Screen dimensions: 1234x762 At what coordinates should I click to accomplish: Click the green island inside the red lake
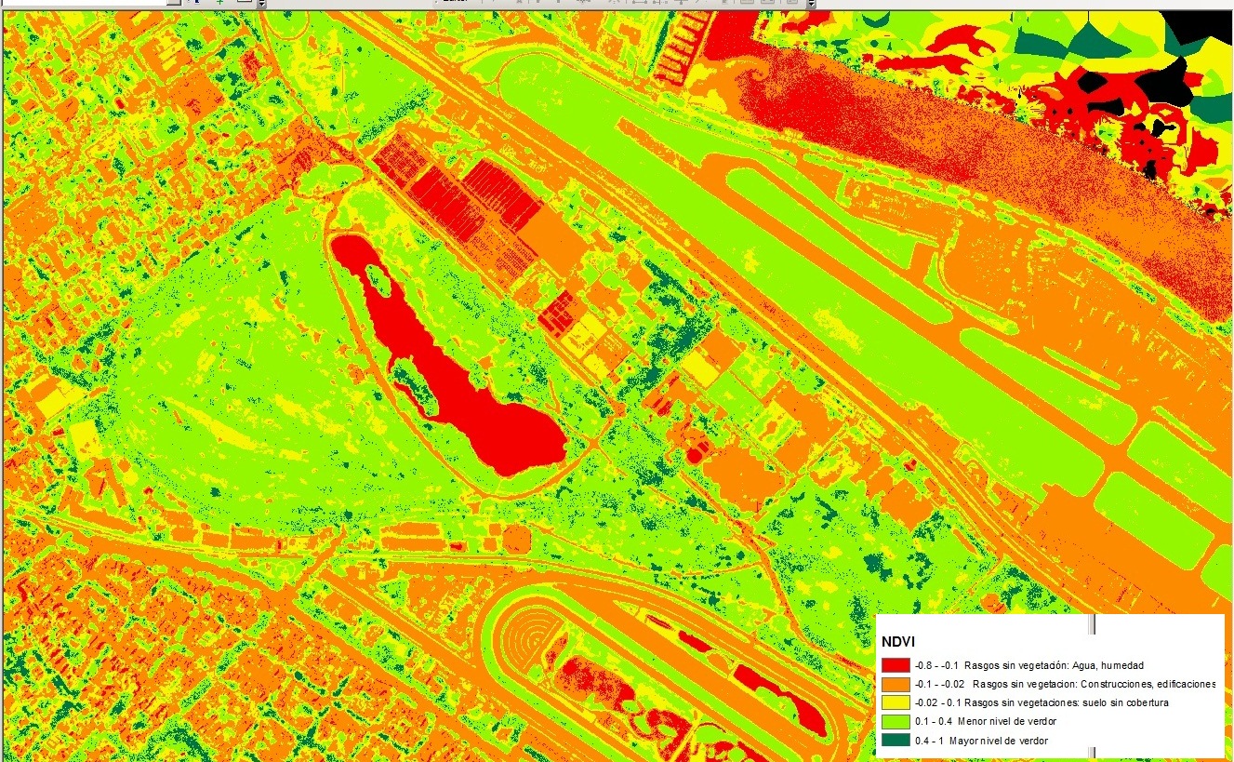point(377,276)
